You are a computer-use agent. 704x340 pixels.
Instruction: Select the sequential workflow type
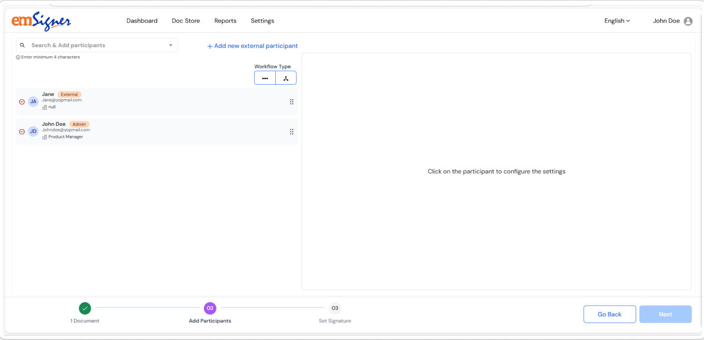click(x=265, y=78)
